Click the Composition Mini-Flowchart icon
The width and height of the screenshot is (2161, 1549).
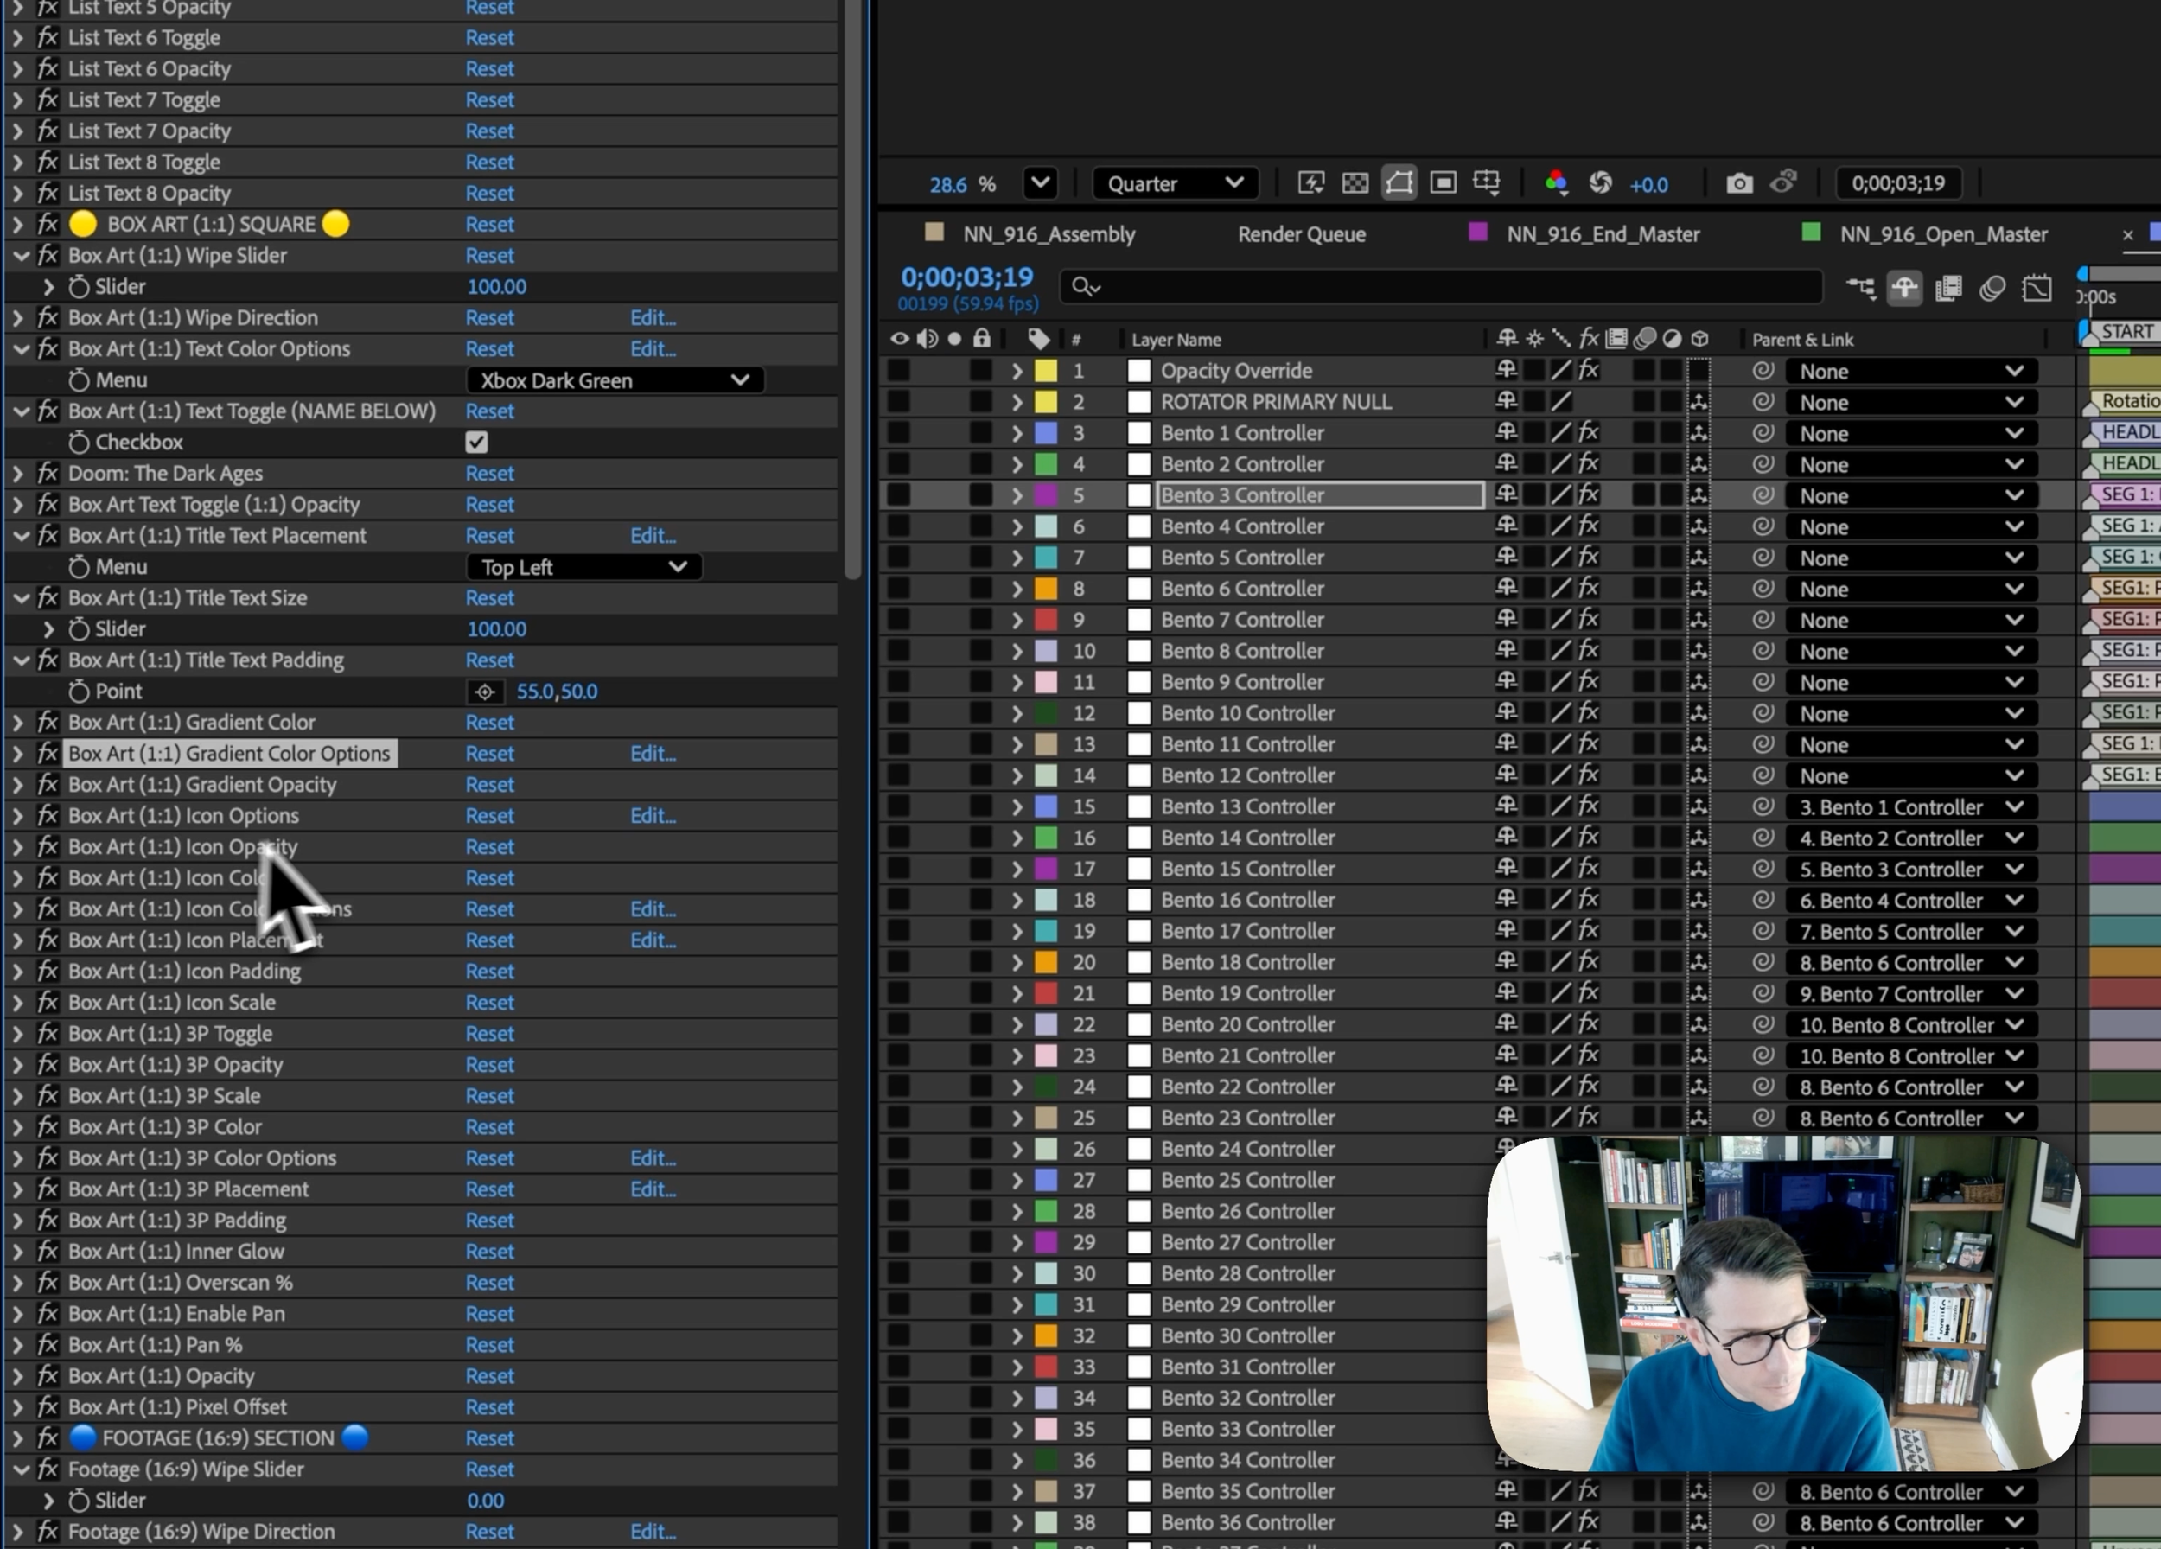coord(1860,288)
